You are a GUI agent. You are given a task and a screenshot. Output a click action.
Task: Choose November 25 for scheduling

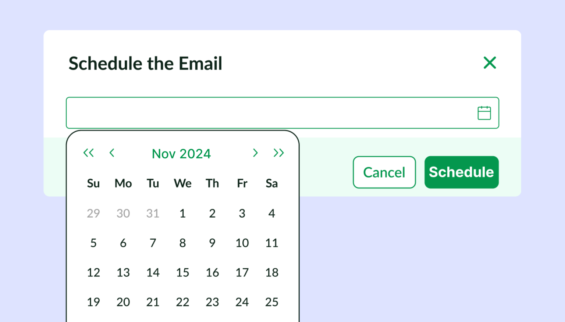[x=272, y=302]
